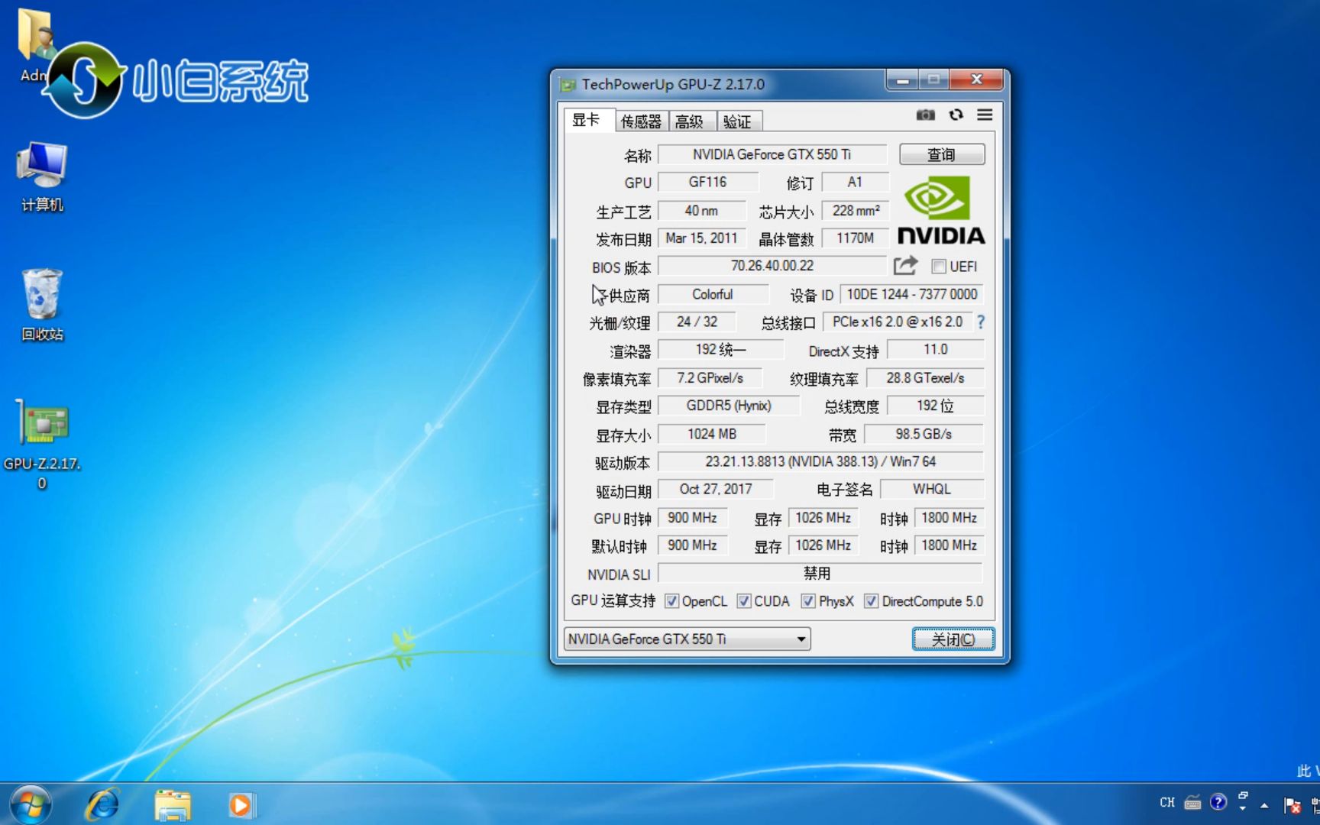
Task: Click the ROPs/TMUs value 24 / 32
Action: point(697,322)
